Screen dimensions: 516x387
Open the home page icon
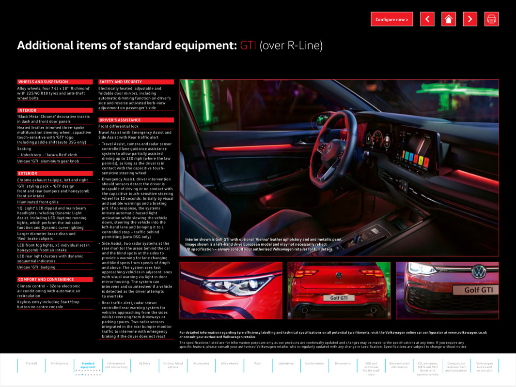[x=449, y=19]
